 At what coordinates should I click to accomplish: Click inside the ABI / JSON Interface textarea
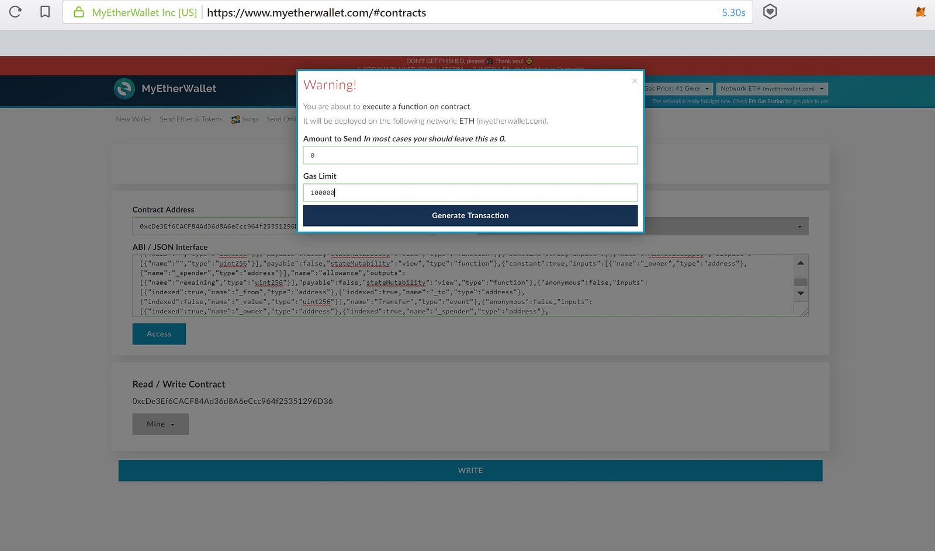[463, 285]
